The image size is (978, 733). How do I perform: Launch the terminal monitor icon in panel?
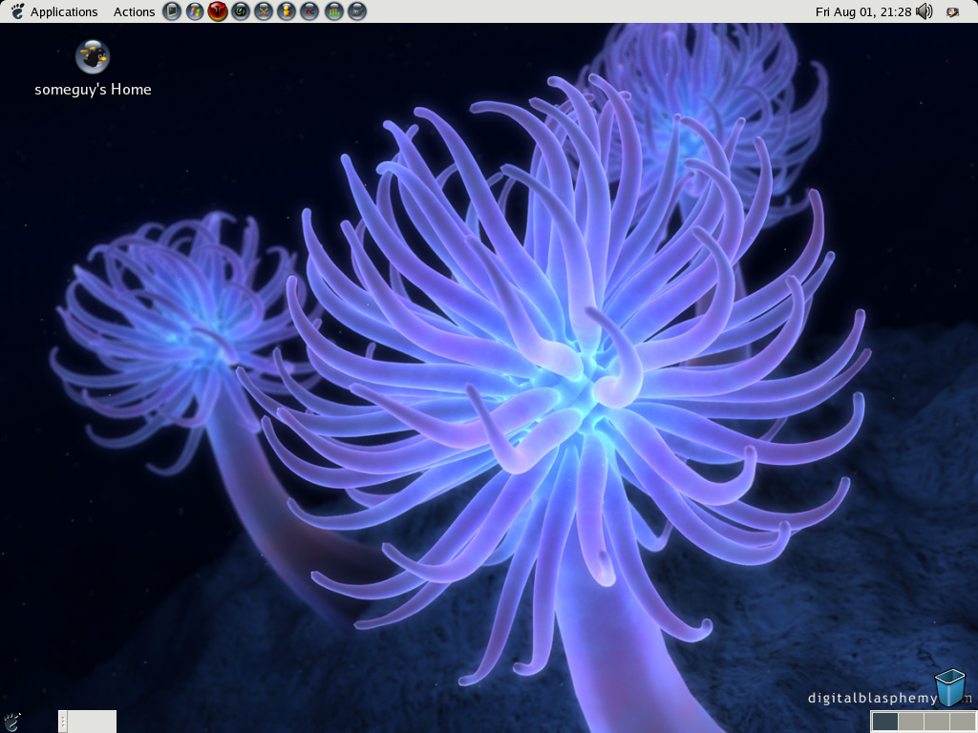click(172, 11)
